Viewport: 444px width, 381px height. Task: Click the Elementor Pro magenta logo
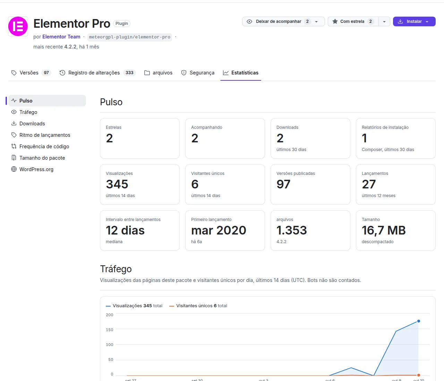[x=18, y=26]
